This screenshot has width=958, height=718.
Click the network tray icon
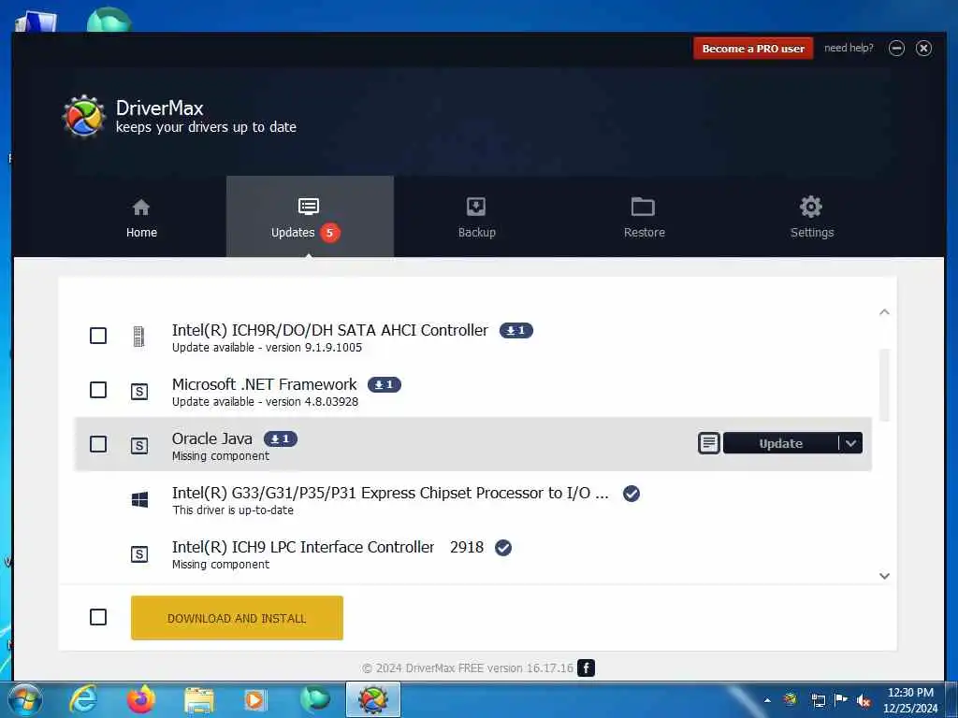tap(818, 700)
